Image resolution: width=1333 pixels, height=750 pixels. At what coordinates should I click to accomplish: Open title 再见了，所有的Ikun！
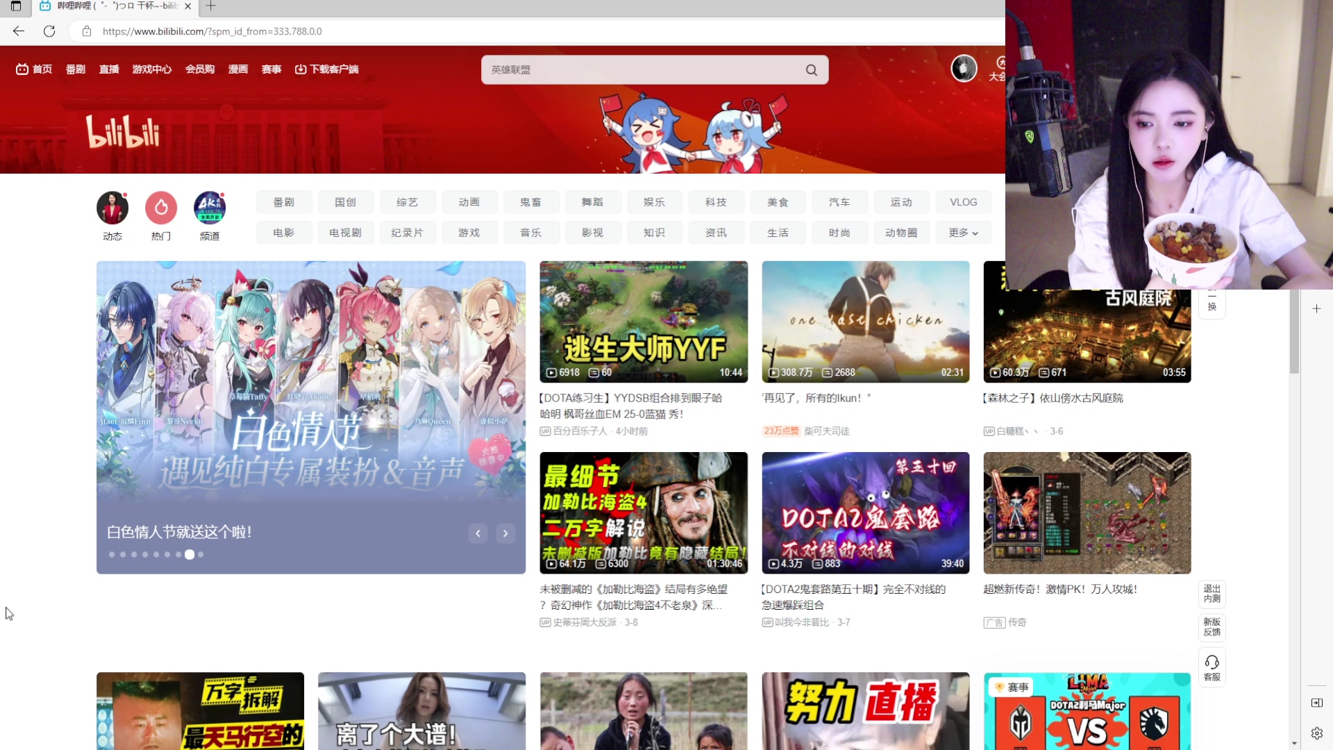pos(816,398)
